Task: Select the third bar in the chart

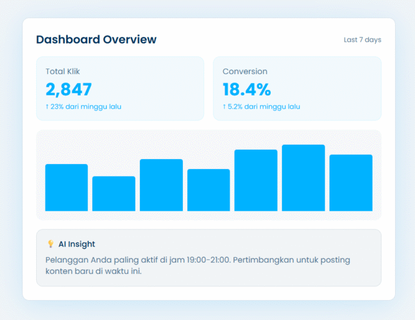Action: (x=161, y=185)
